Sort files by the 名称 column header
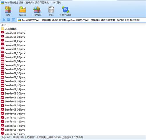 tap(3, 25)
